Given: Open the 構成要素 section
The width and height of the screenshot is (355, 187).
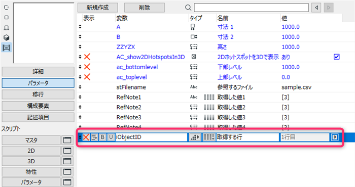Looking at the screenshot, I should pos(38,106).
